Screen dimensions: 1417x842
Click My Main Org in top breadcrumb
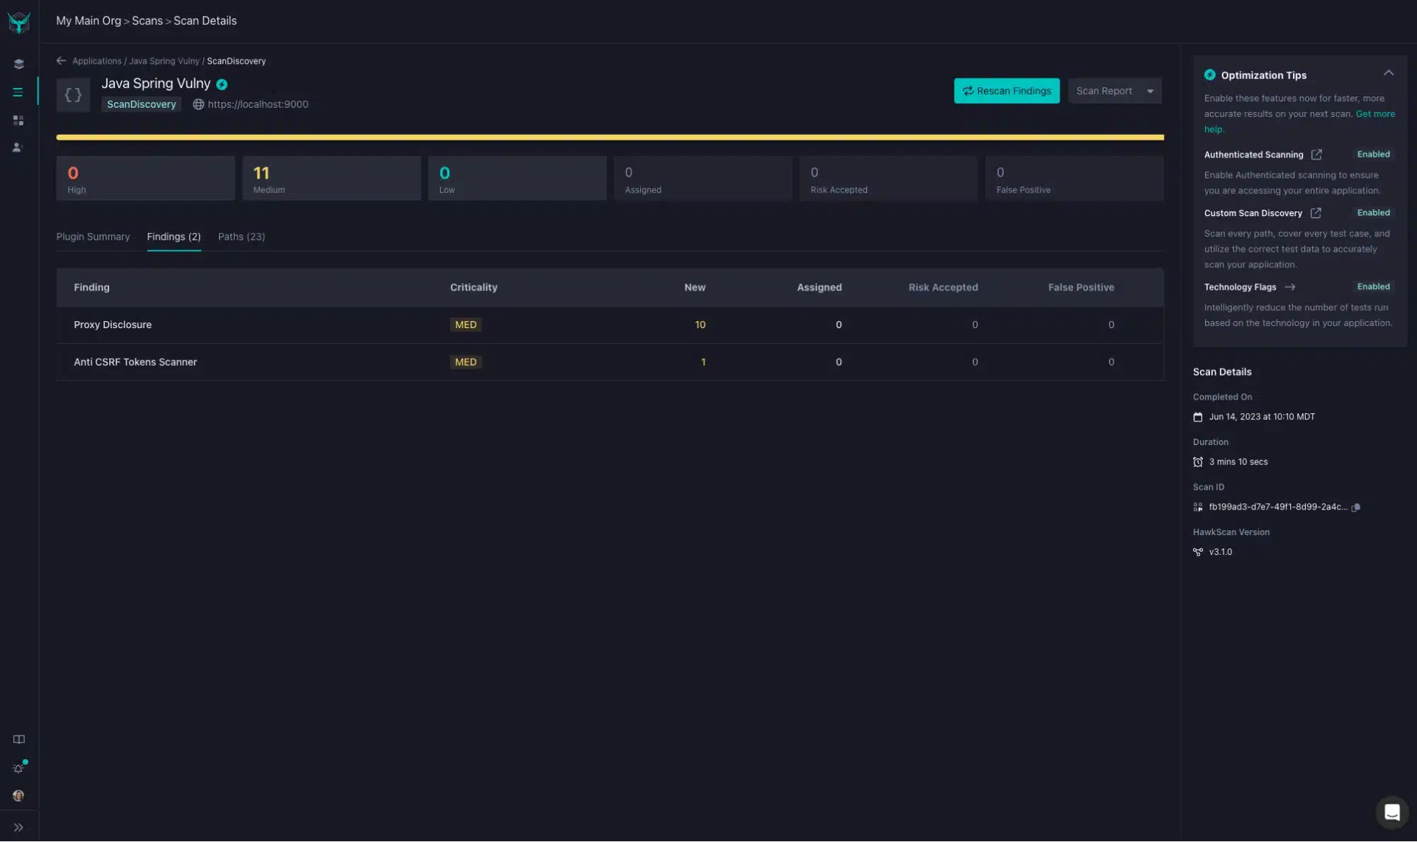89,21
